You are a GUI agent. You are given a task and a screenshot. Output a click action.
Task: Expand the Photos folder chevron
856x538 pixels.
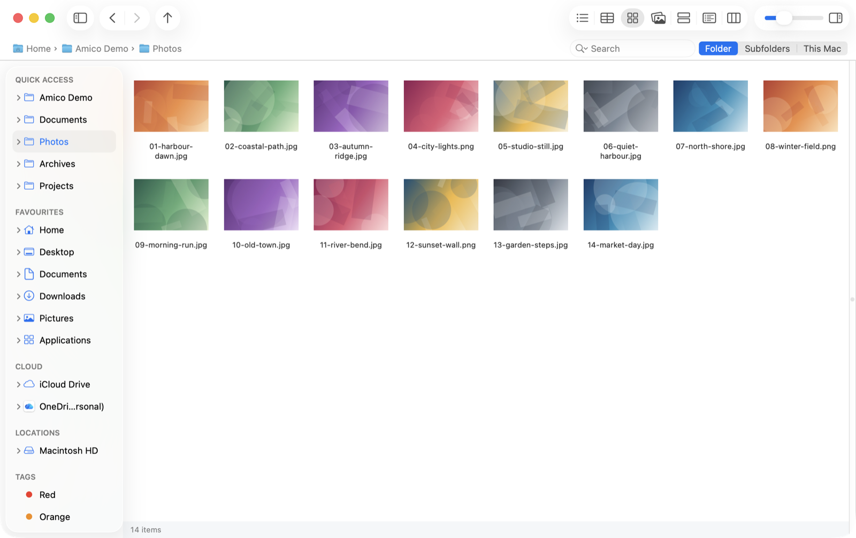(19, 142)
